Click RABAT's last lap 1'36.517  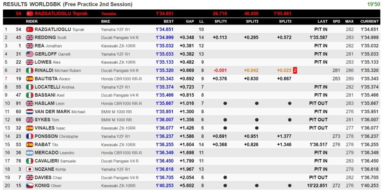(318, 145)
